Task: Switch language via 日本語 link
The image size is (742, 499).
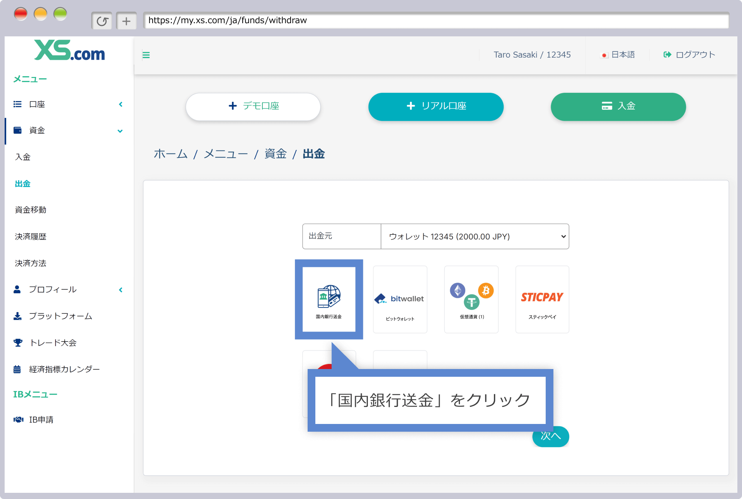Action: tap(623, 55)
